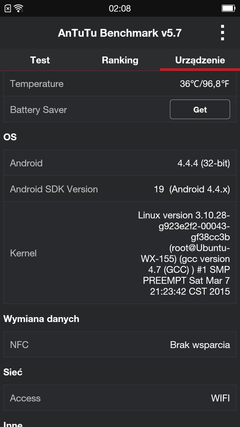Tap the Android SDK Version row
240x427 pixels.
[120, 189]
